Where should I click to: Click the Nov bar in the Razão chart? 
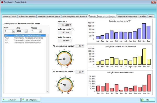point(144,57)
